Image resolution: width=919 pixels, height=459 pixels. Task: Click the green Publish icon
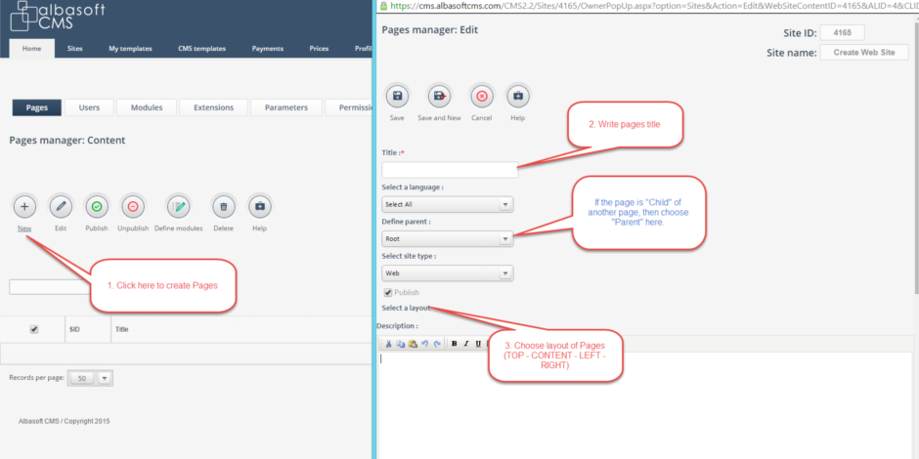97,206
